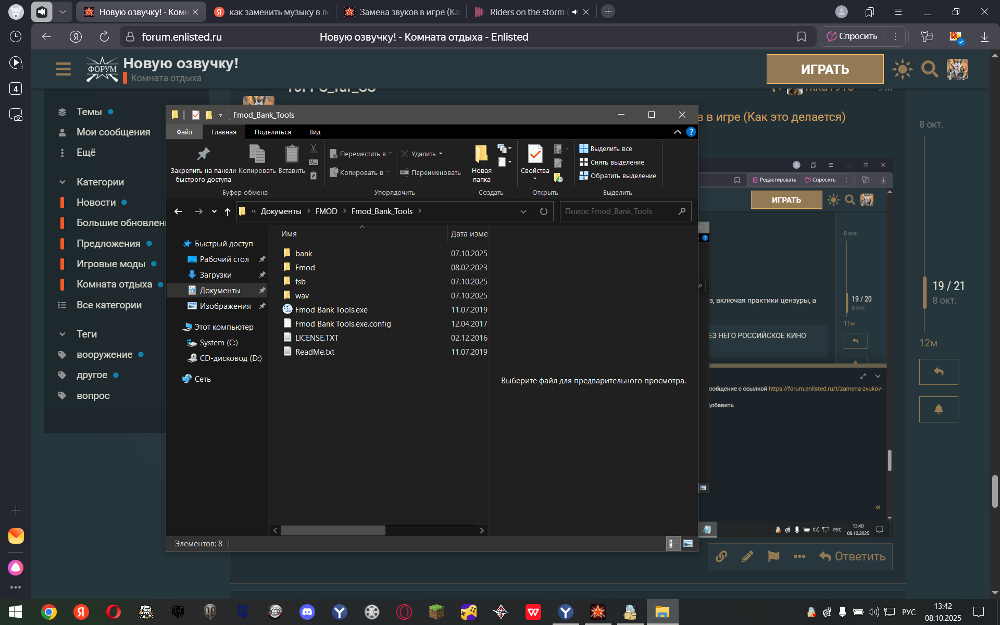1000x625 pixels.
Task: Click the horizontal scrollbar in file list
Action: point(333,530)
